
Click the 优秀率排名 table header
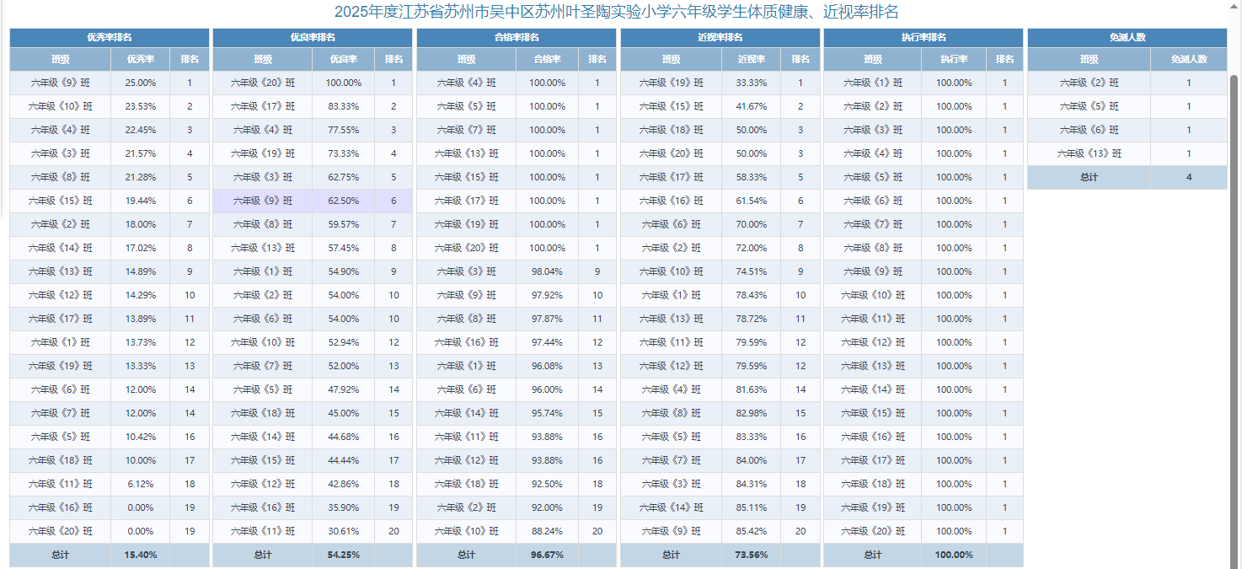pos(110,38)
